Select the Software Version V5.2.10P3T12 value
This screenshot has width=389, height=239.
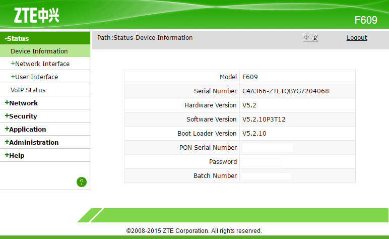pos(264,119)
